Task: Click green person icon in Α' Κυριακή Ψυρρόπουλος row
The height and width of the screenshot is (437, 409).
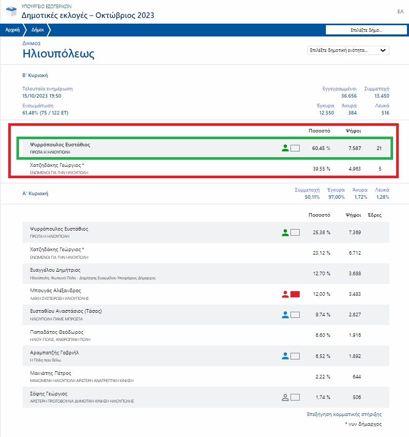Action: click(285, 233)
